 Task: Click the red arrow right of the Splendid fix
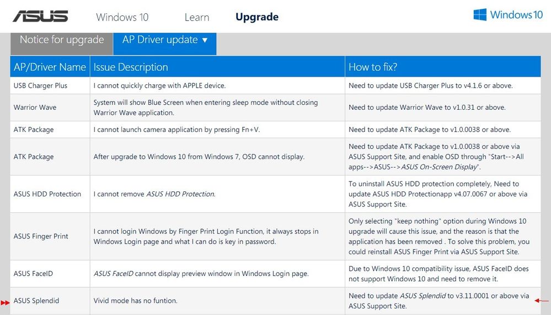542,301
